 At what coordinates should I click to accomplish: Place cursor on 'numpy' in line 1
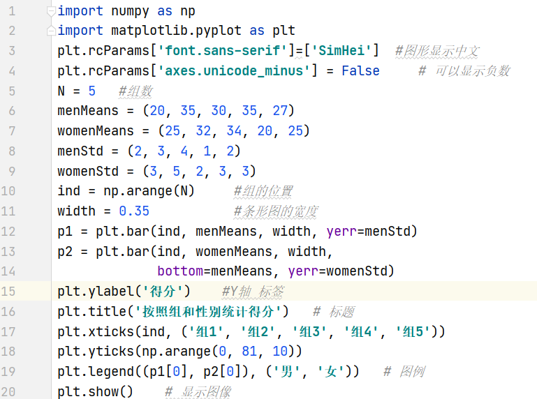130,11
